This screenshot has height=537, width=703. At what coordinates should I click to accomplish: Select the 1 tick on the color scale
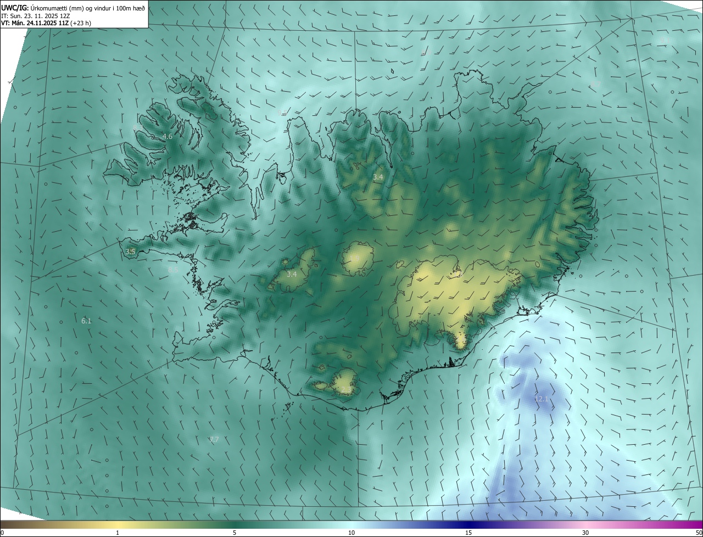pyautogui.click(x=118, y=533)
